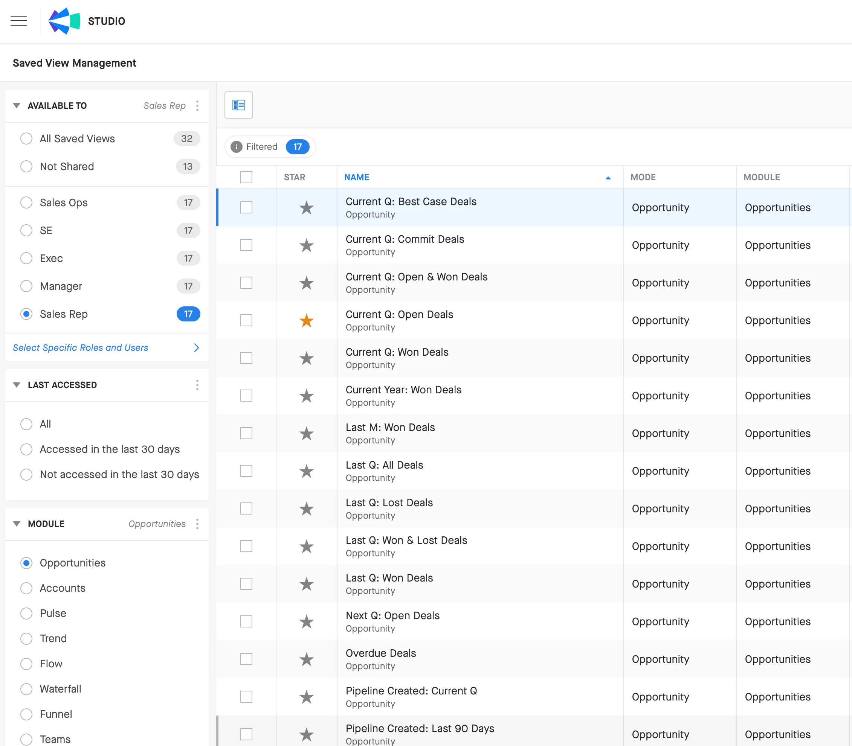This screenshot has height=746, width=852.
Task: Open Available To panel kebab menu
Action: click(197, 106)
